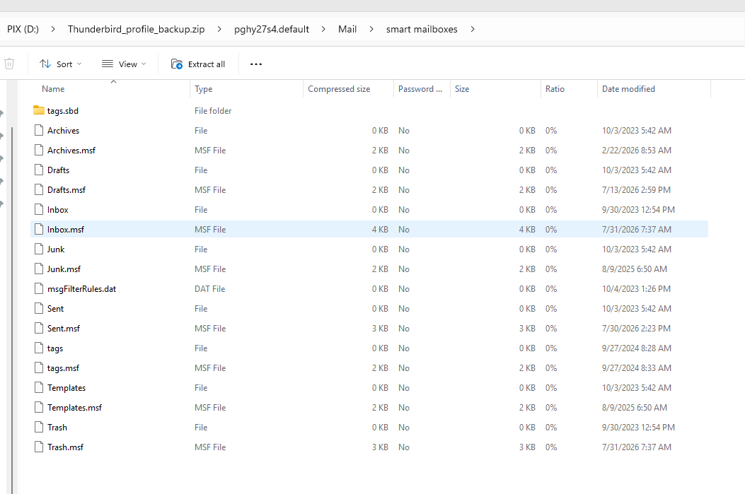Select the msgFilterRules.dat file icon

coord(39,288)
